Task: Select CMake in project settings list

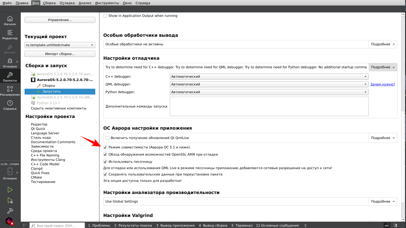Action: [x=36, y=177]
